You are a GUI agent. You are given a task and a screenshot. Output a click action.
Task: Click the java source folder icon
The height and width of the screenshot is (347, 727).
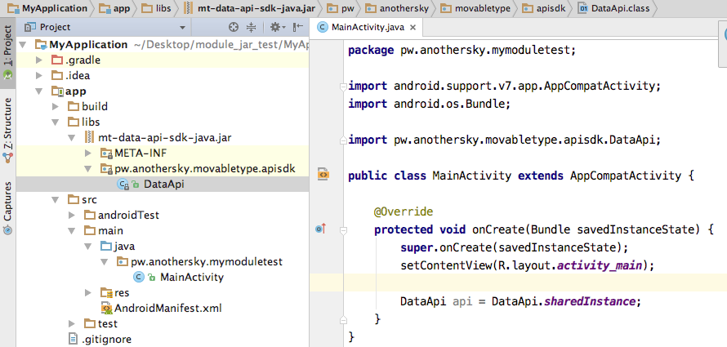point(106,246)
